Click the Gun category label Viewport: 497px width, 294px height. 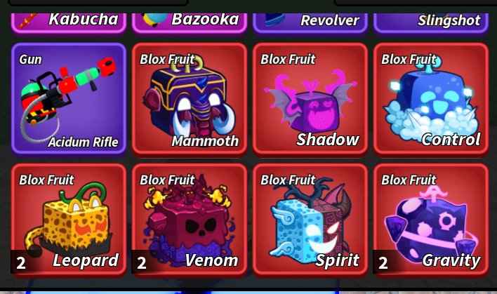[30, 60]
